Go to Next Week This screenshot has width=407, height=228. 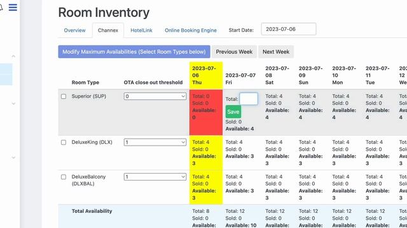point(276,52)
